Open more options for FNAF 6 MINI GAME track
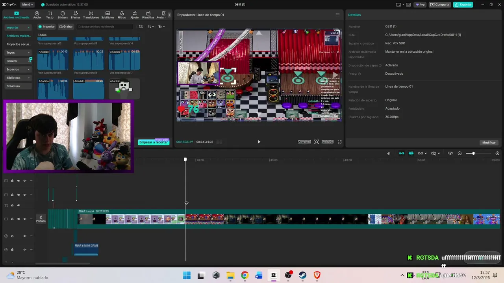504x283 pixels. pyautogui.click(x=31, y=250)
